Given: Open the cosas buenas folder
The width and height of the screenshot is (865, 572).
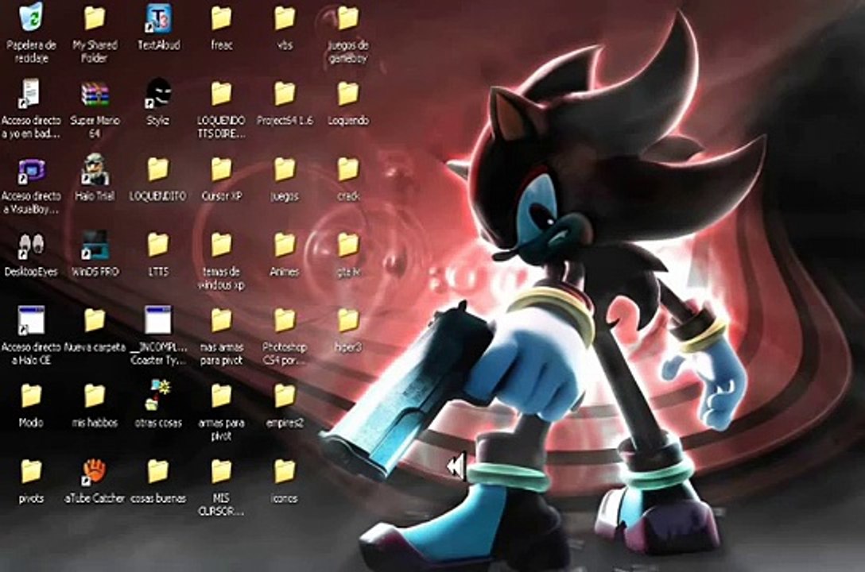Looking at the screenshot, I should [158, 470].
